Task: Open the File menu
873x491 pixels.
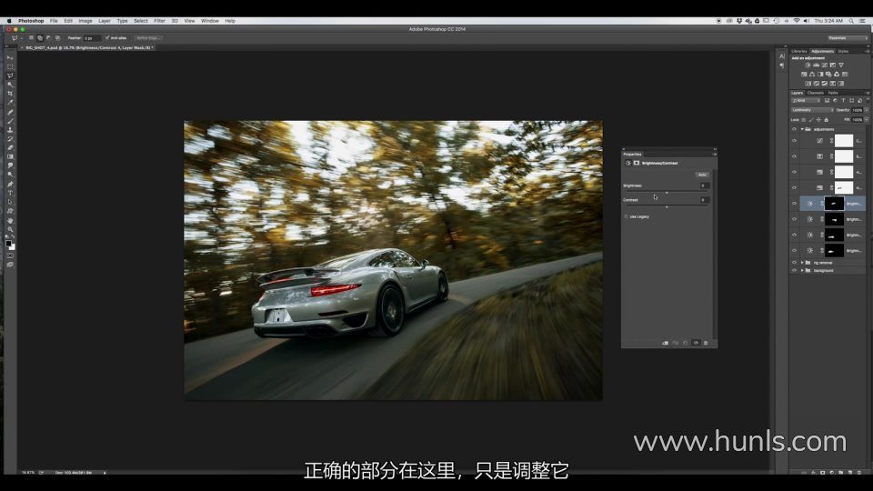Action: pyautogui.click(x=54, y=21)
